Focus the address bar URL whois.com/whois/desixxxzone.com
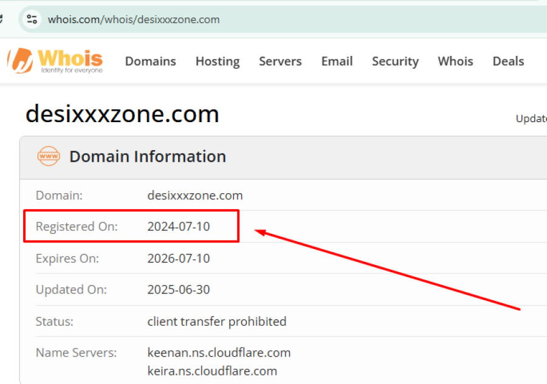This screenshot has width=547, height=384. 134,19
